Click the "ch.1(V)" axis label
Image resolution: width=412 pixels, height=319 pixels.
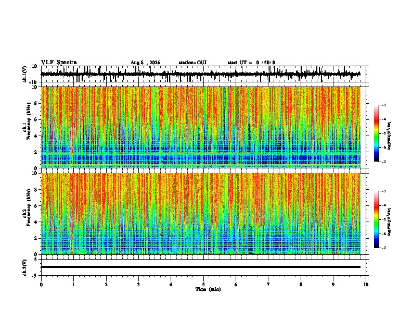pyautogui.click(x=25, y=74)
